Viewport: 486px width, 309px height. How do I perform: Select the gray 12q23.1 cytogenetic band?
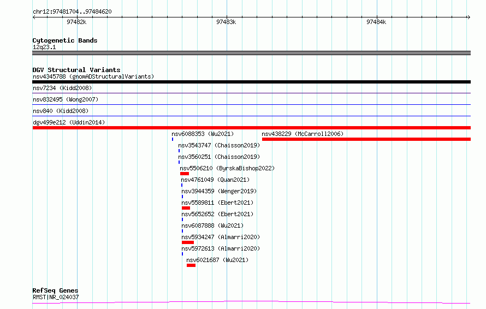click(251, 53)
